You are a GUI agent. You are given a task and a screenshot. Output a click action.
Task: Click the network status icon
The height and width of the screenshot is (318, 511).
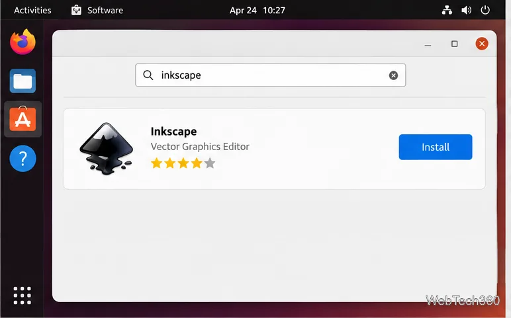coord(447,11)
